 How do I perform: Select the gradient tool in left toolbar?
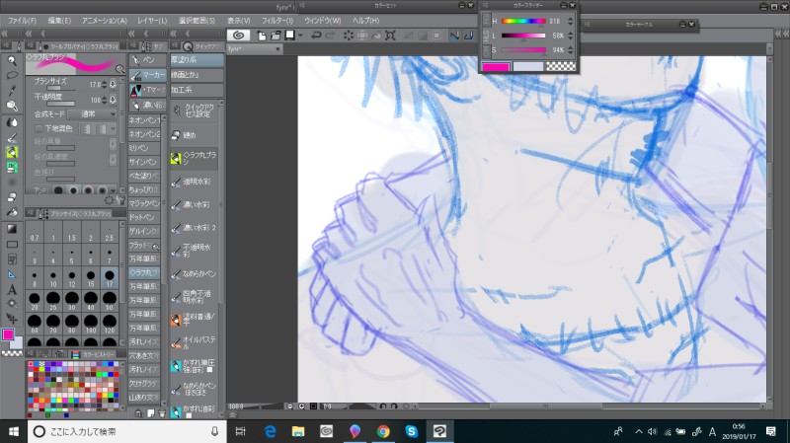coord(12,229)
